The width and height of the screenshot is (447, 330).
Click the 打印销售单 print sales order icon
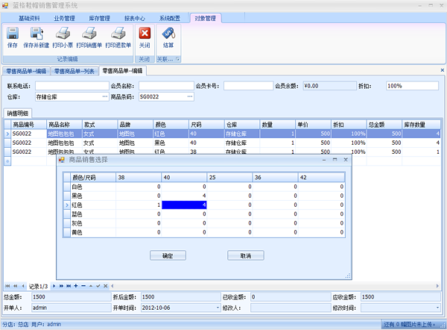pyautogui.click(x=89, y=37)
